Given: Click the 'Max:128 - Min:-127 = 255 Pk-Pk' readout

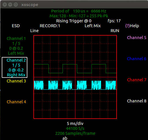Looking at the screenshot, I should (79, 16).
